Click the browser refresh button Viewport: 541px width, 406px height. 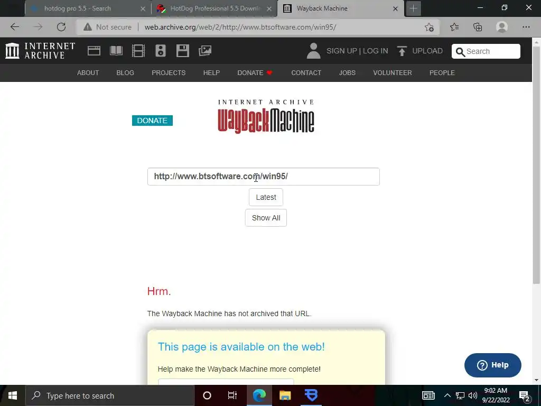[x=61, y=27]
